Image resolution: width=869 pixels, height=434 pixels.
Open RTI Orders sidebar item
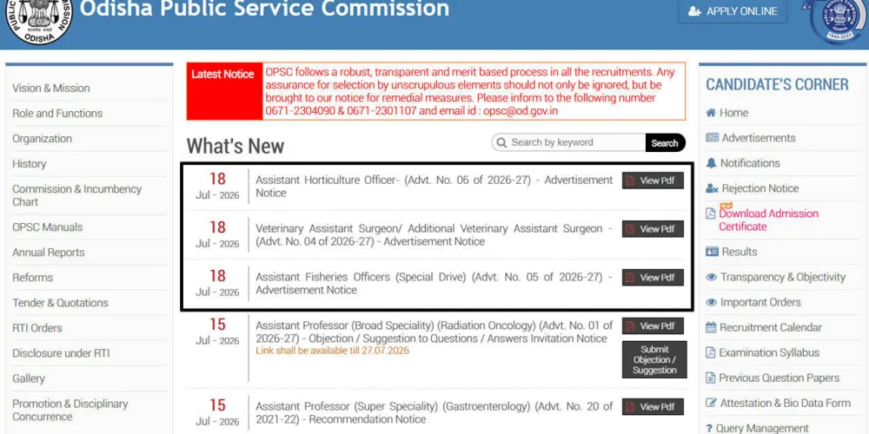pos(37,328)
